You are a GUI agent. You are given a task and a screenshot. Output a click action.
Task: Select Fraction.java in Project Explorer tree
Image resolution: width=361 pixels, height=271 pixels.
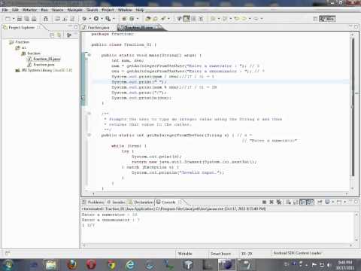point(41,65)
